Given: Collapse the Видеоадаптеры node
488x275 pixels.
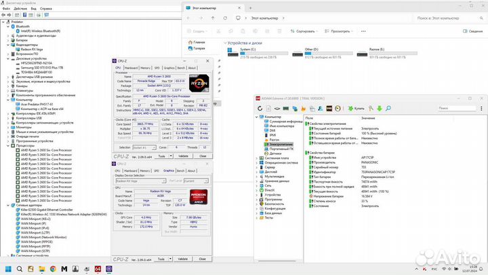Looking at the screenshot, I should pyautogui.click(x=8, y=45).
